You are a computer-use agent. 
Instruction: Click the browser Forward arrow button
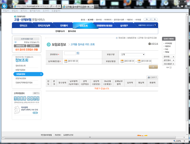[11, 6]
